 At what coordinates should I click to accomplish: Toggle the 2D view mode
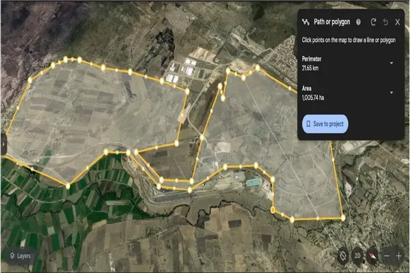pyautogui.click(x=357, y=256)
